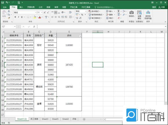Open filter dropdown on column E header
Screen dimensions: 168x125
pyautogui.click(x=80, y=36)
